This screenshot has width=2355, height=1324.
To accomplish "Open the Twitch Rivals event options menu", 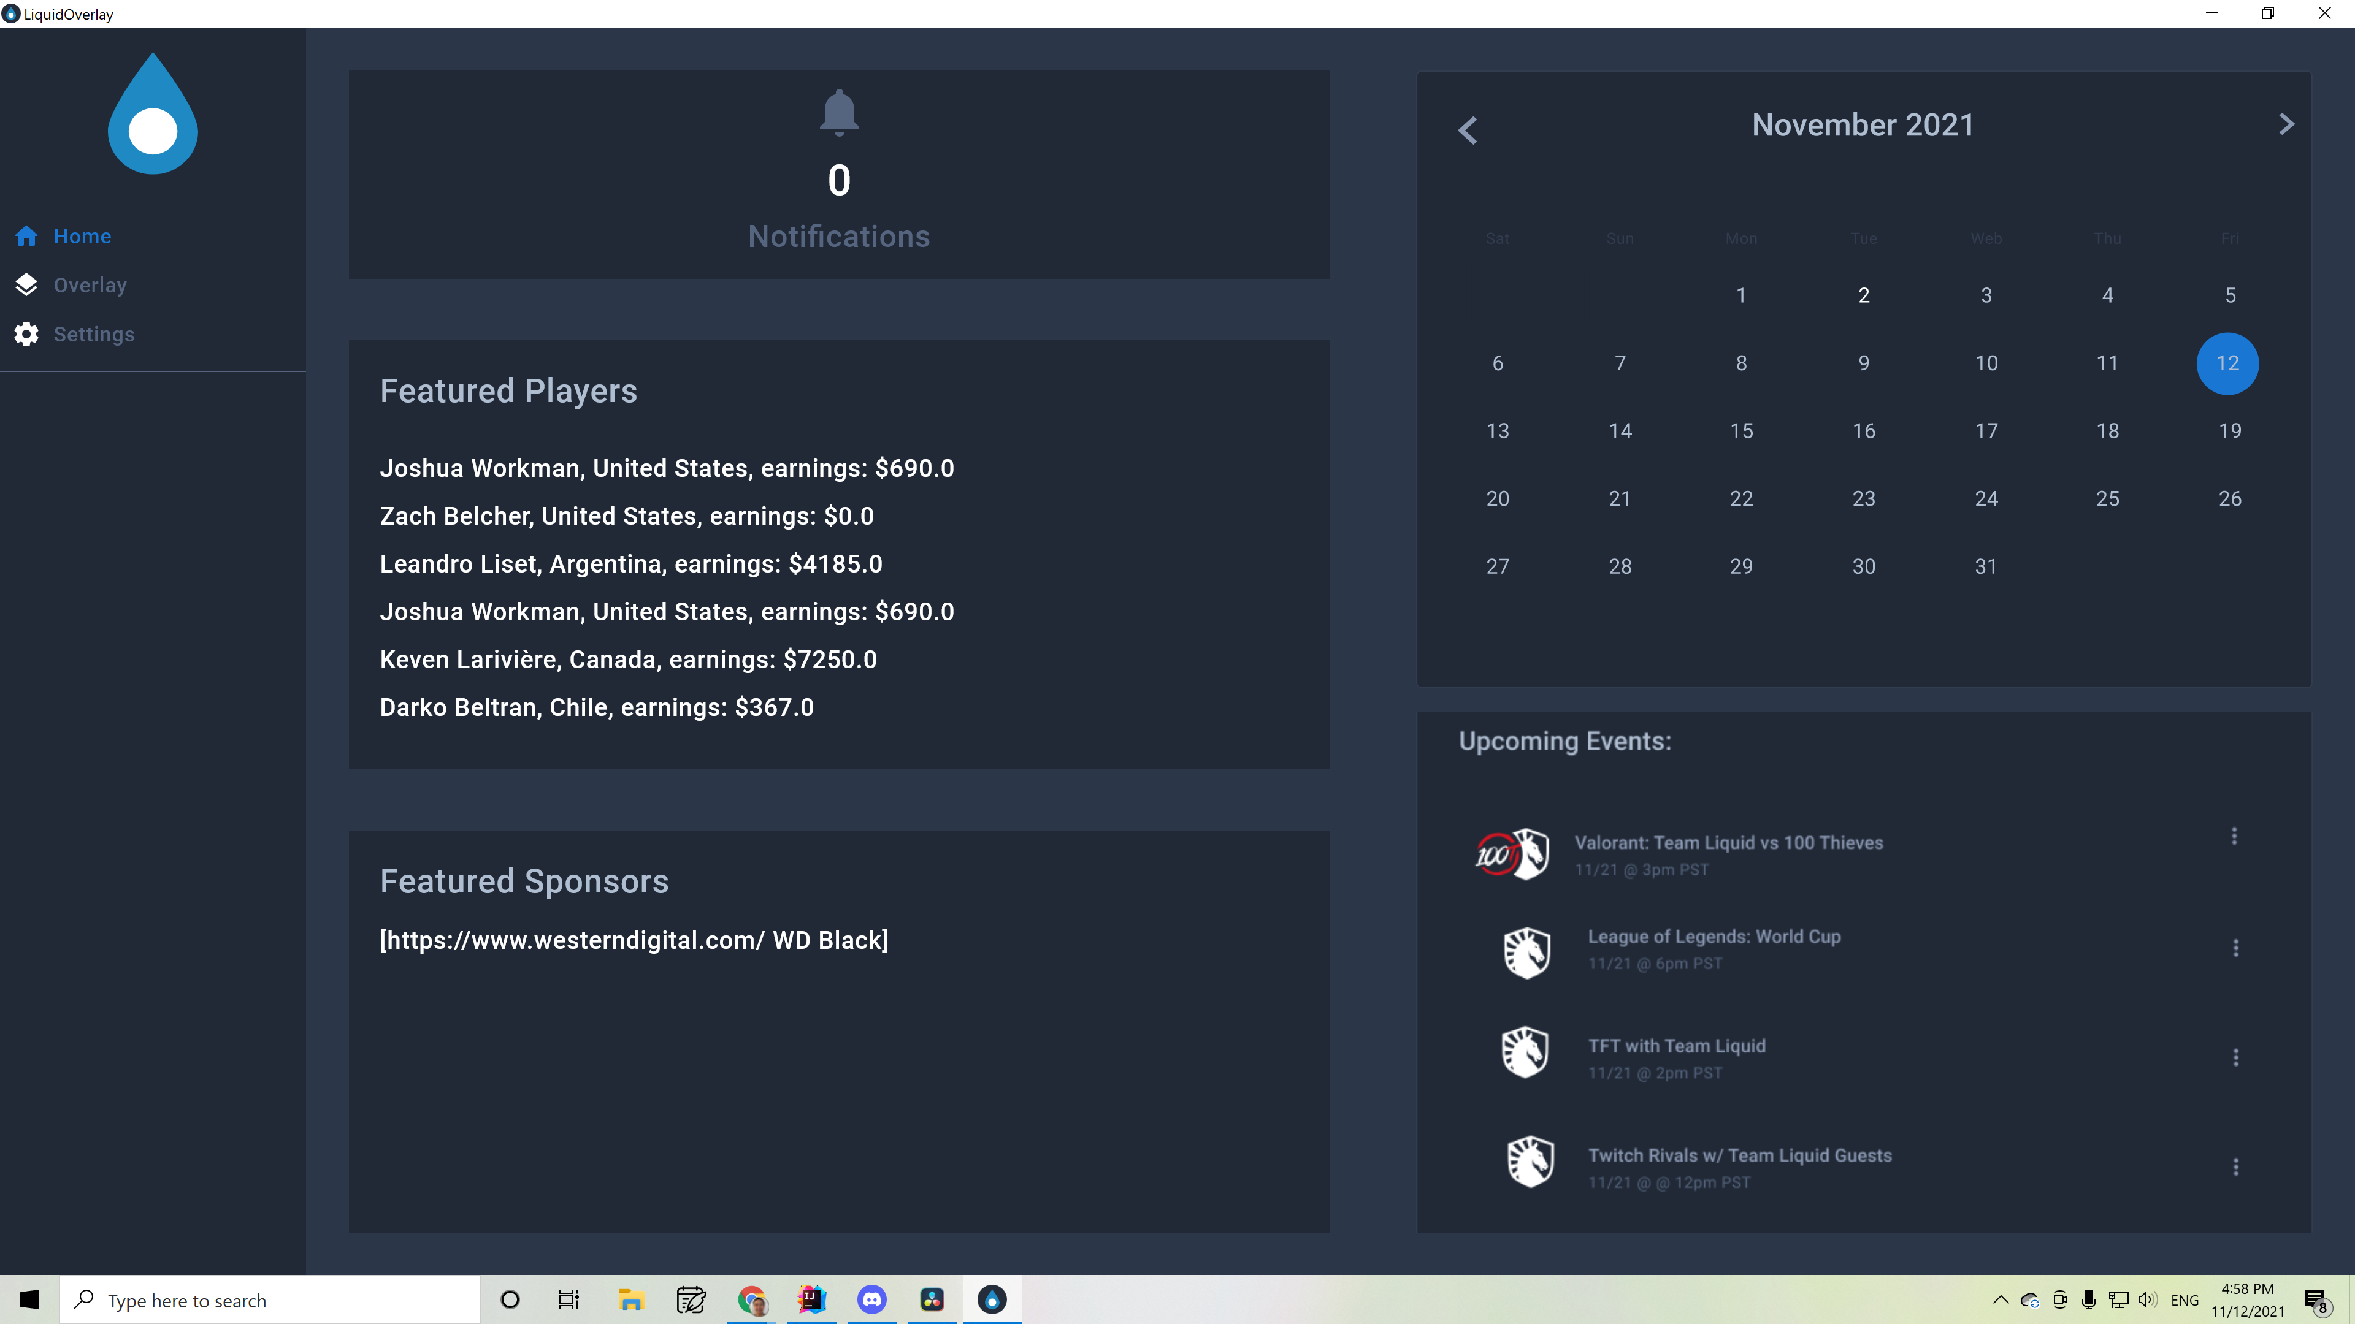I will point(2235,1167).
